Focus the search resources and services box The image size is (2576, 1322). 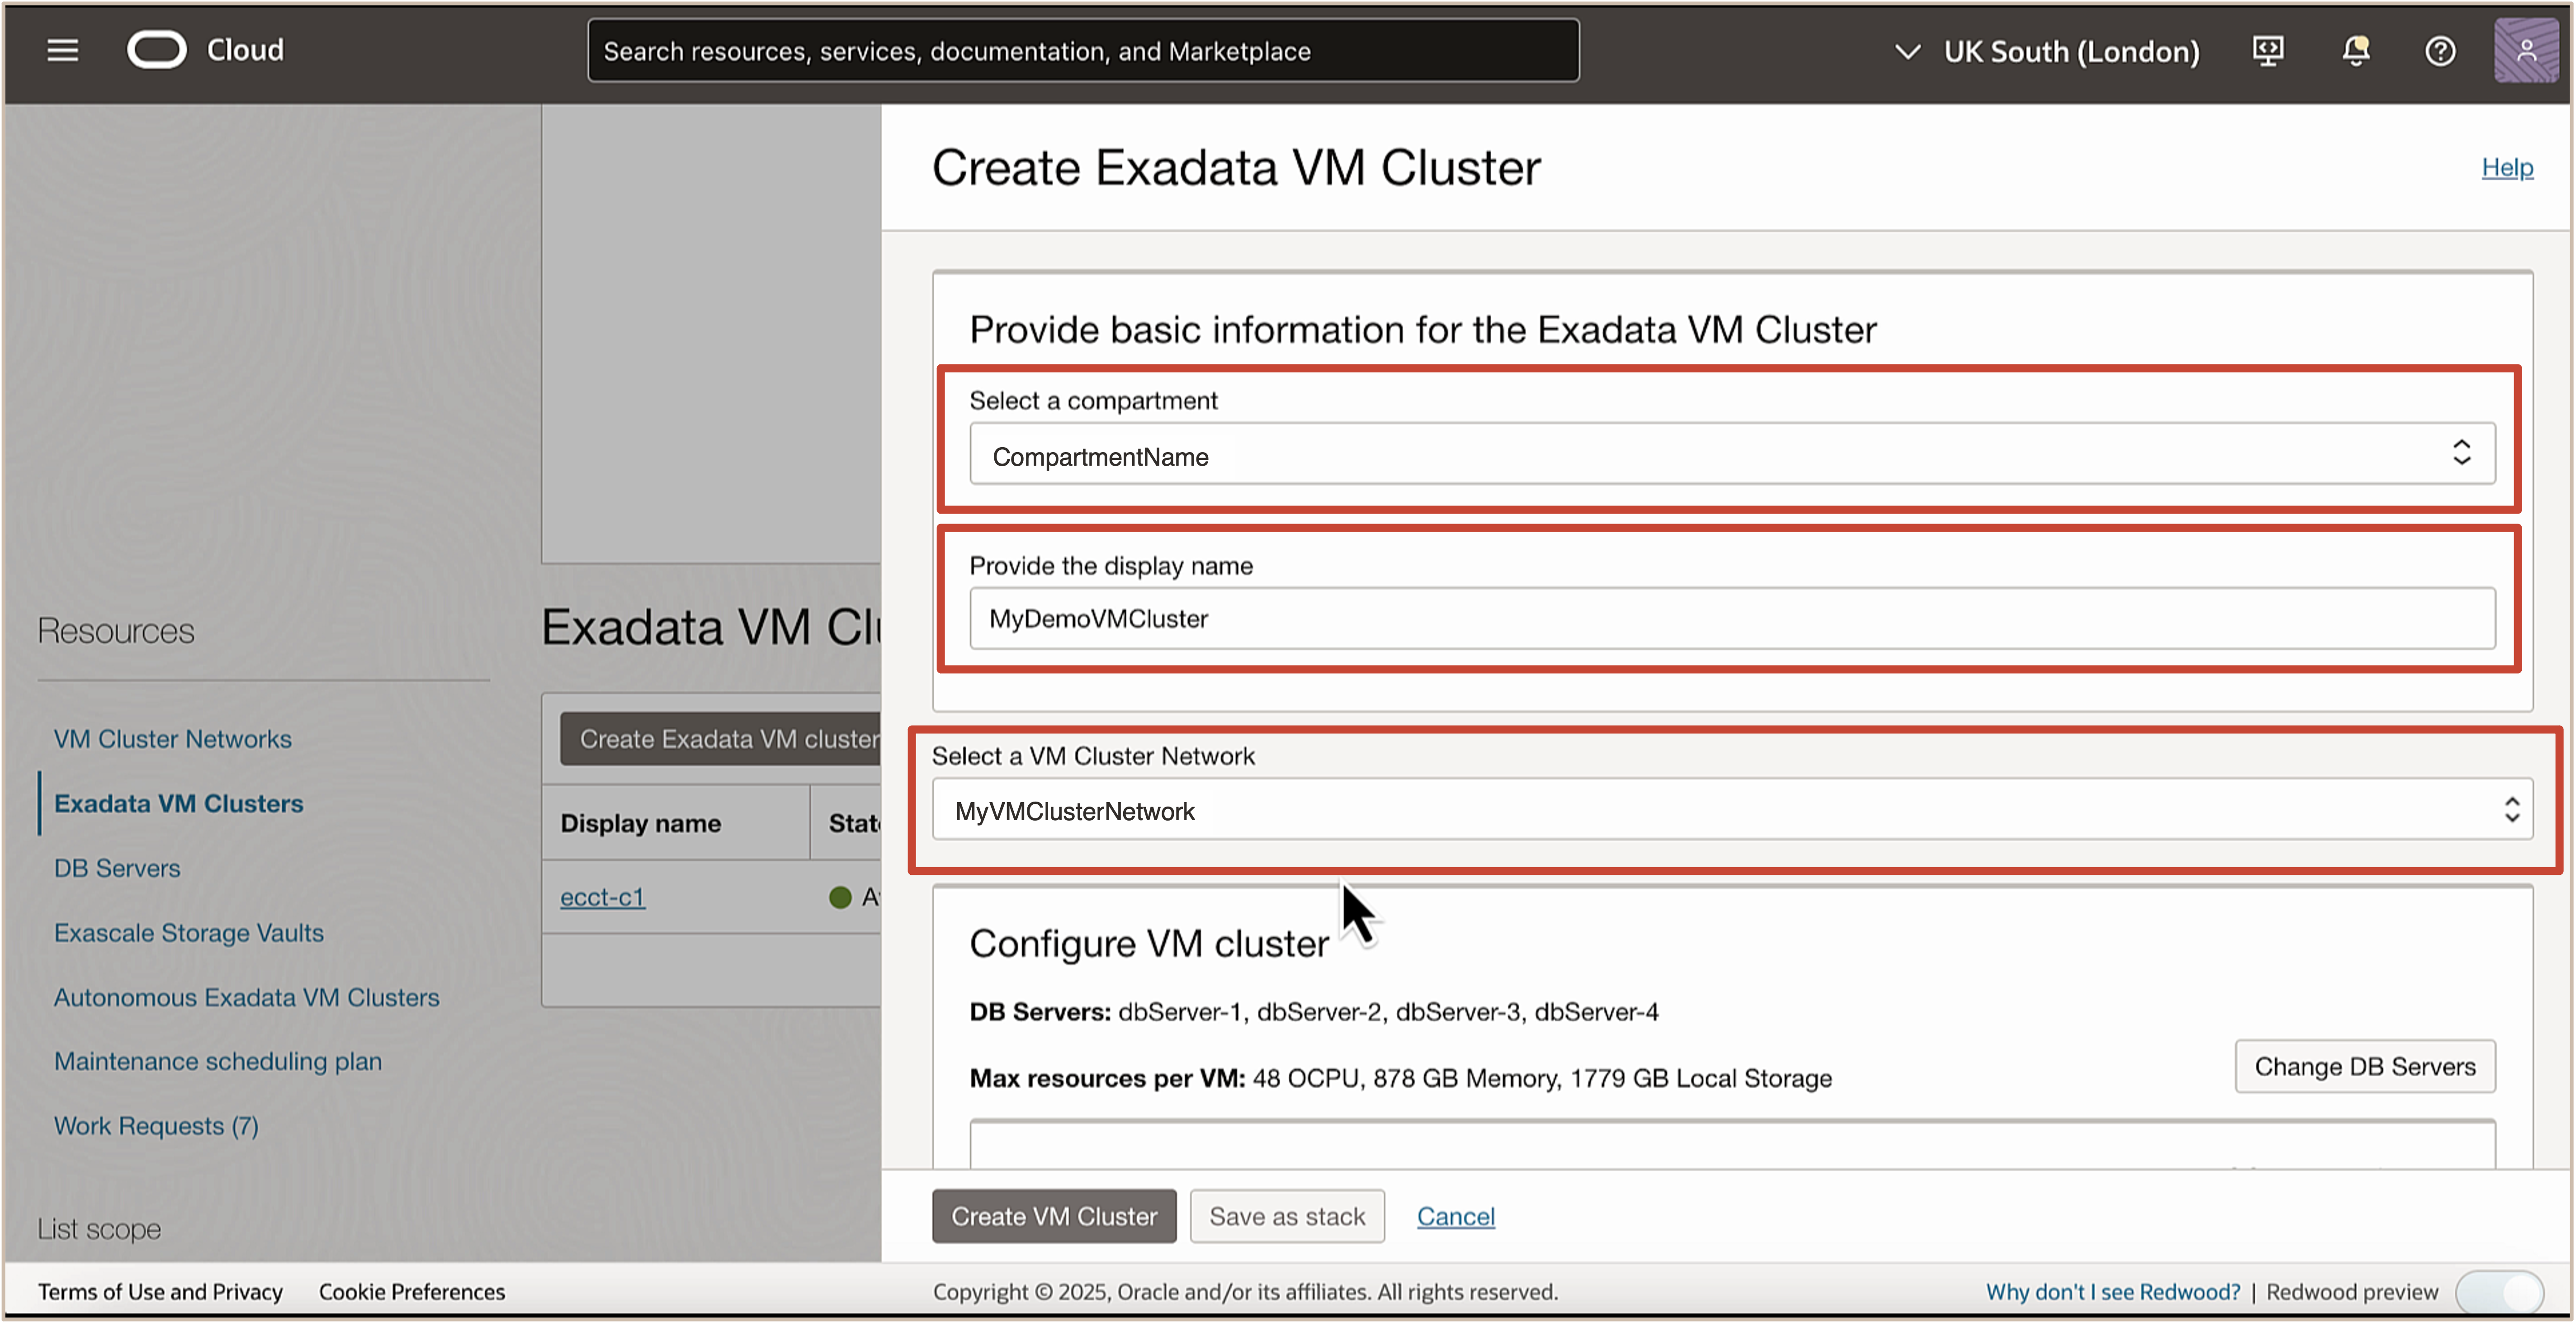tap(1083, 51)
